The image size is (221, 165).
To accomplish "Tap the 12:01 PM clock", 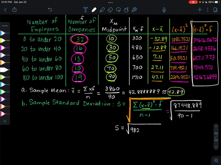I will tap(6, 2).
